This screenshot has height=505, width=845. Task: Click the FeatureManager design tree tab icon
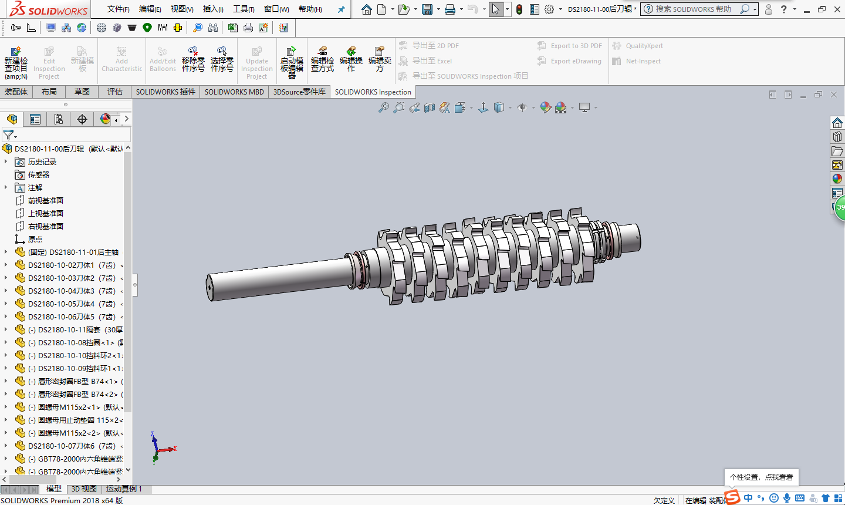12,119
